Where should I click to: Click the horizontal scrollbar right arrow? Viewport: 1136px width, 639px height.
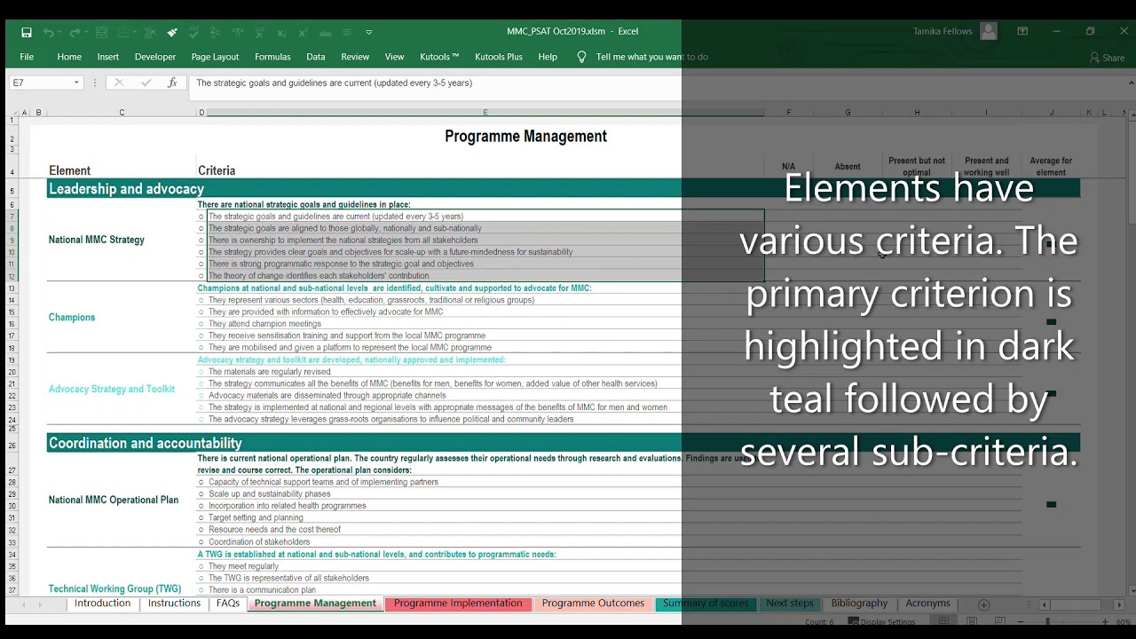1119,605
